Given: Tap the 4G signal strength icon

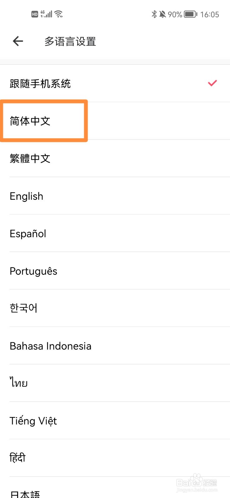Looking at the screenshot, I should (x=46, y=14).
